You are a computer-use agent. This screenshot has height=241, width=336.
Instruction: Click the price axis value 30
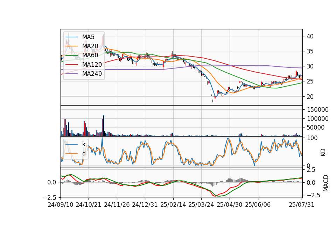tap(310, 66)
